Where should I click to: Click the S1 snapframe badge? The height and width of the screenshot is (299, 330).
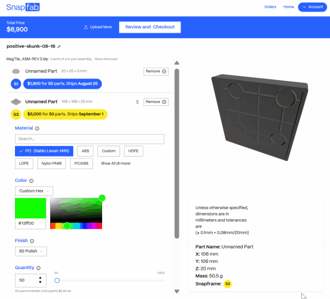click(x=16, y=84)
